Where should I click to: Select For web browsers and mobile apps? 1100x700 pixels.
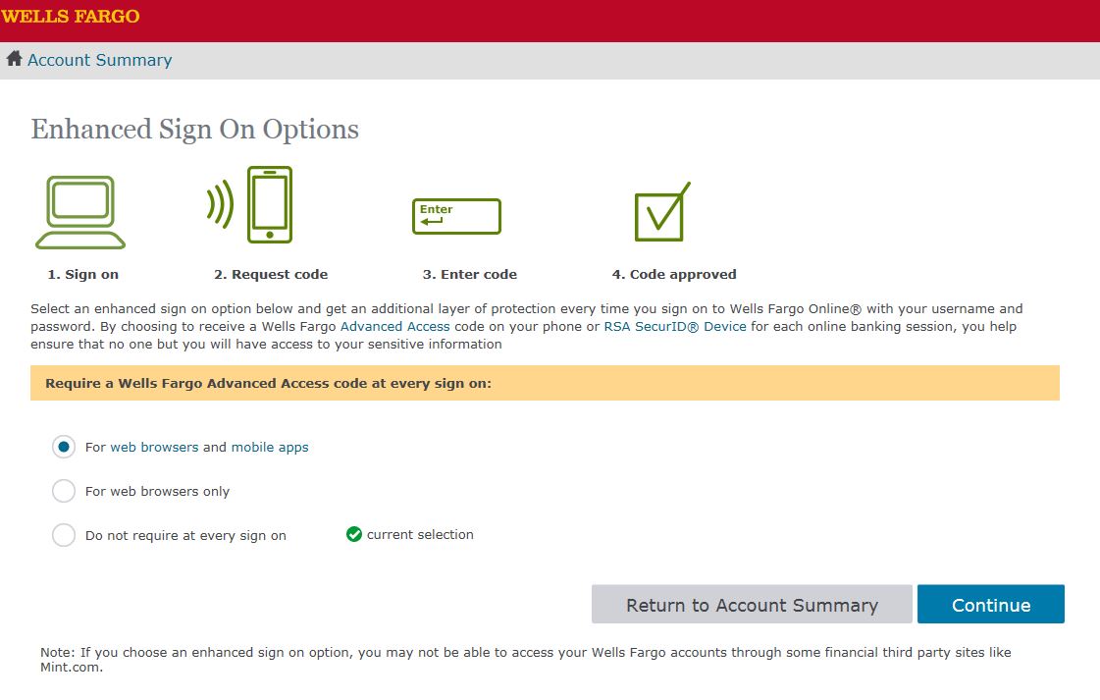point(64,447)
